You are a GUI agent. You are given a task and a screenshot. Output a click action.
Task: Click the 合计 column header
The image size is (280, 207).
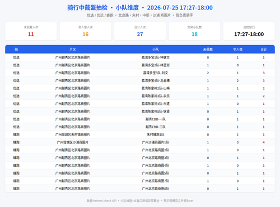[x=264, y=50]
